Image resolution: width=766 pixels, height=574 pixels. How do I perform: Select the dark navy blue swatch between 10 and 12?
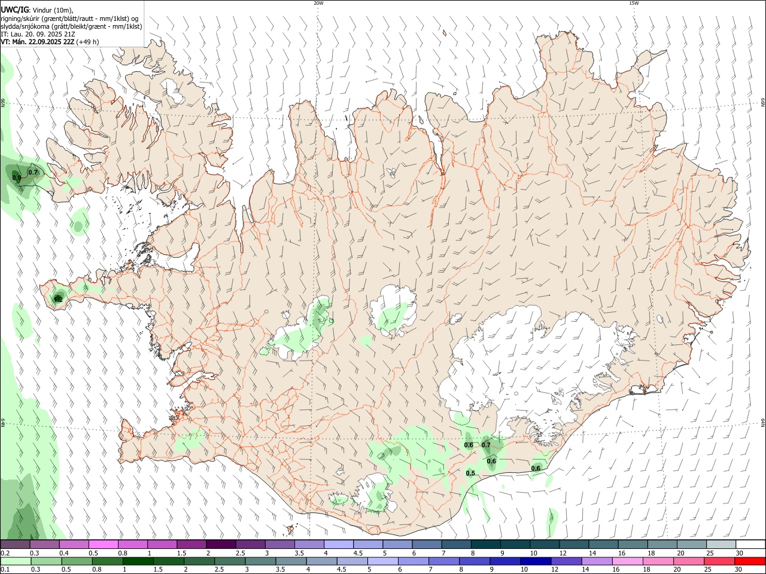(x=535, y=561)
